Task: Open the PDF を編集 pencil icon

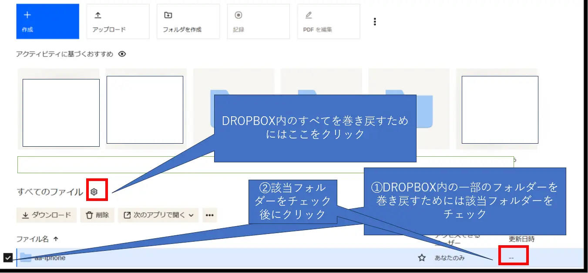Action: click(309, 16)
